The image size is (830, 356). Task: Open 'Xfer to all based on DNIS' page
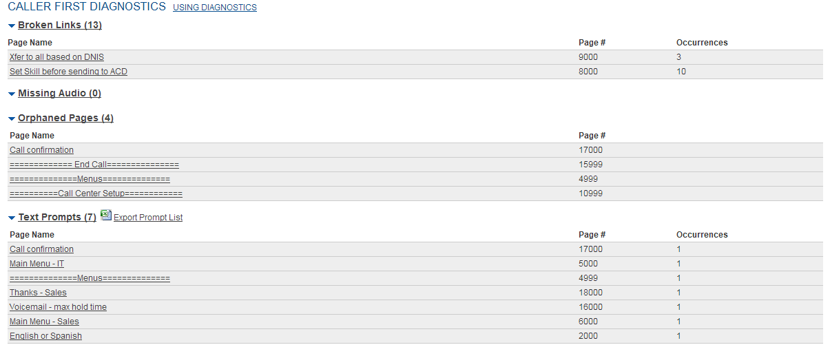(56, 57)
